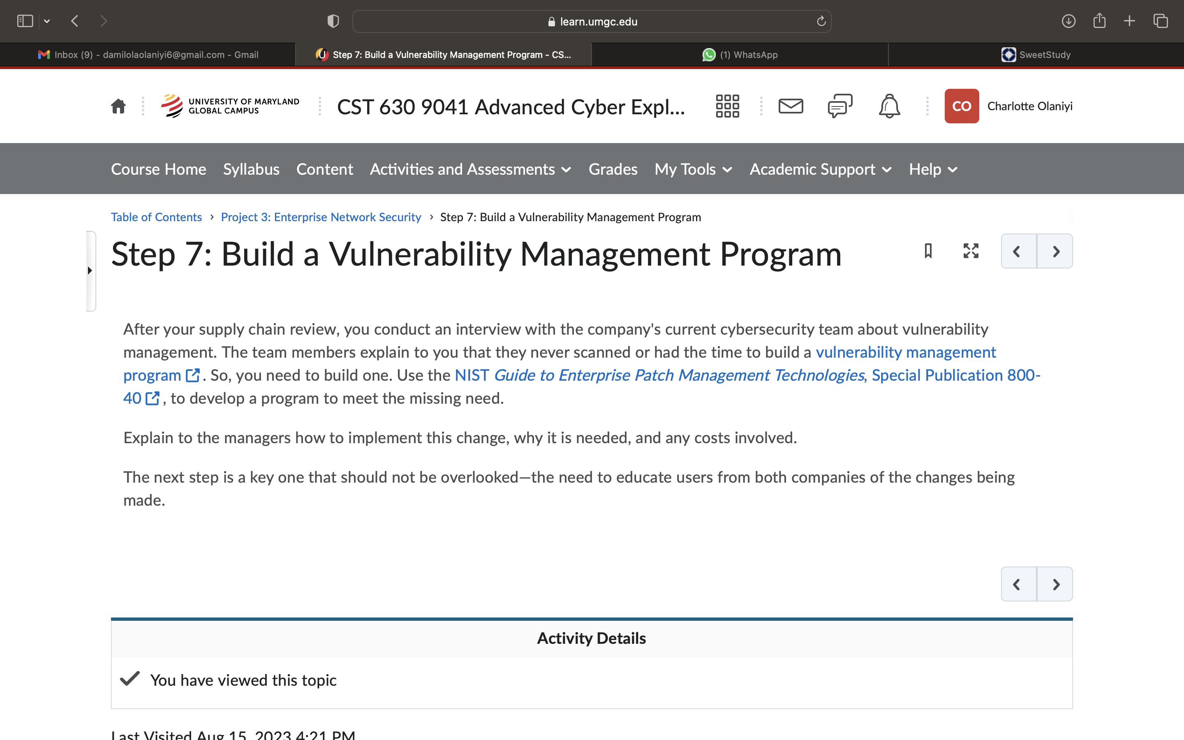1184x740 pixels.
Task: Go to next topic using bottom arrow
Action: 1055,584
